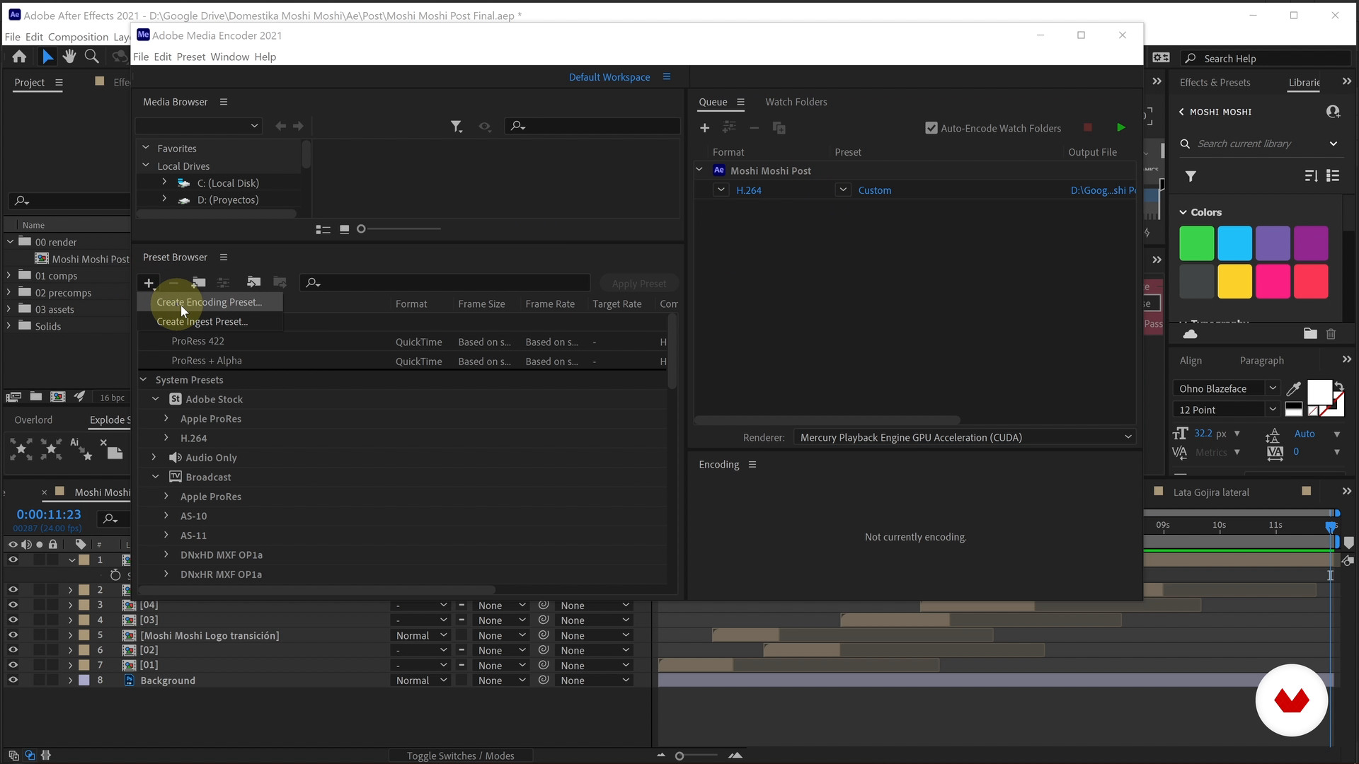Toggle visibility of layer 6 [02]
This screenshot has height=764, width=1359.
13,649
